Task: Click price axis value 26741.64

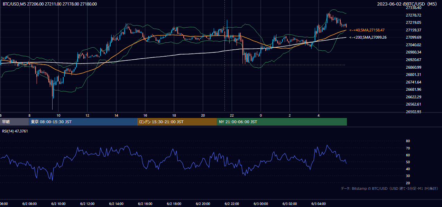Action: (x=413, y=82)
